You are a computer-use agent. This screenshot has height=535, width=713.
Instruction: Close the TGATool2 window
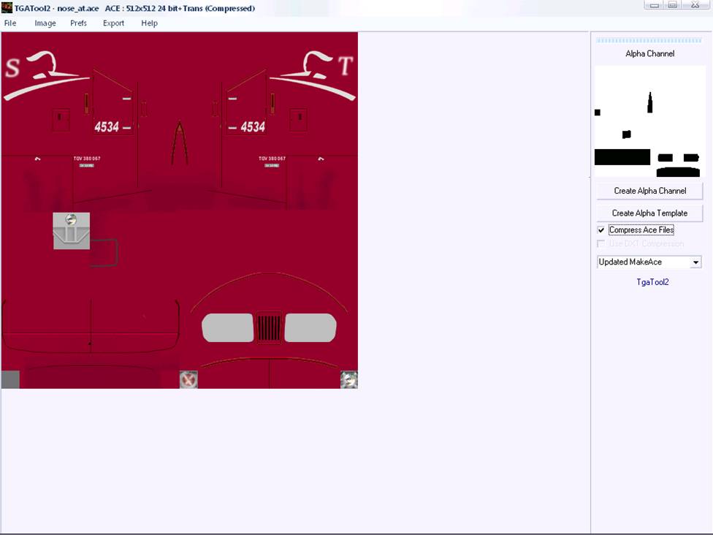click(x=695, y=5)
